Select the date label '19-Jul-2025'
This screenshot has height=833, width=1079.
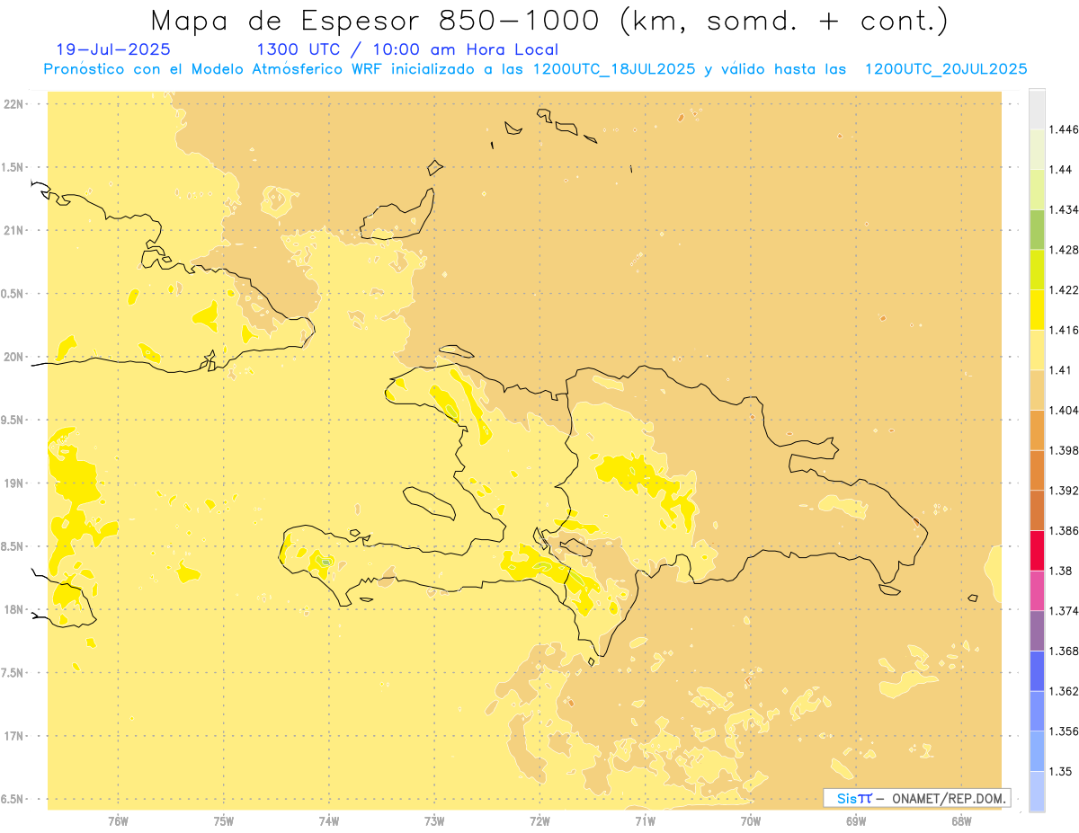click(113, 49)
